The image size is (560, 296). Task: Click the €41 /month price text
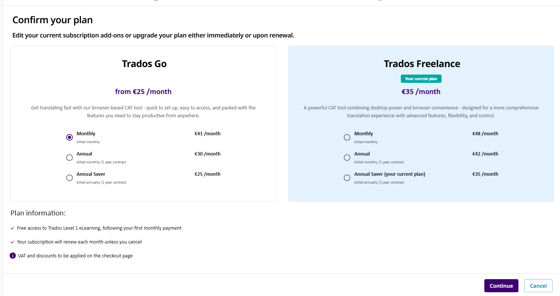point(208,134)
